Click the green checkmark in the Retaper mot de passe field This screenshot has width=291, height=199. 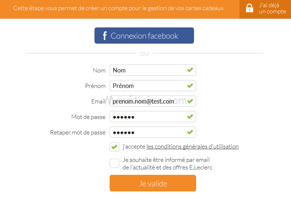(190, 132)
